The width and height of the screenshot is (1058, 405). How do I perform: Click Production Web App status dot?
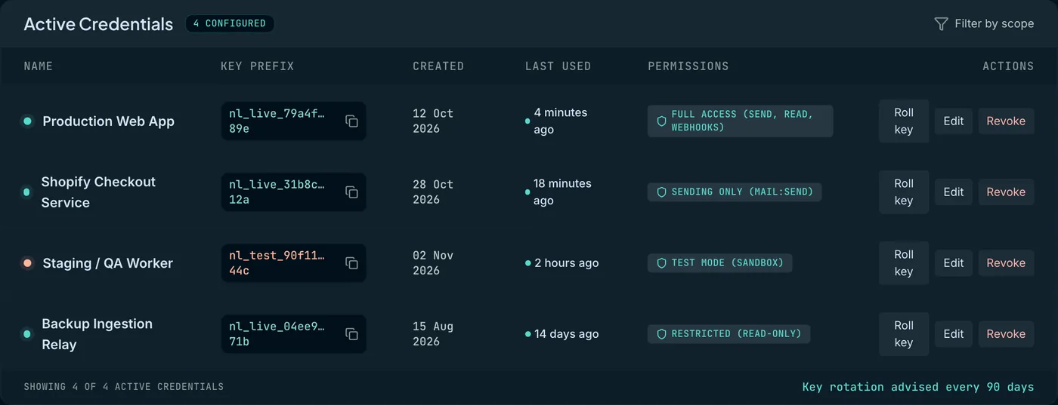[x=27, y=121]
